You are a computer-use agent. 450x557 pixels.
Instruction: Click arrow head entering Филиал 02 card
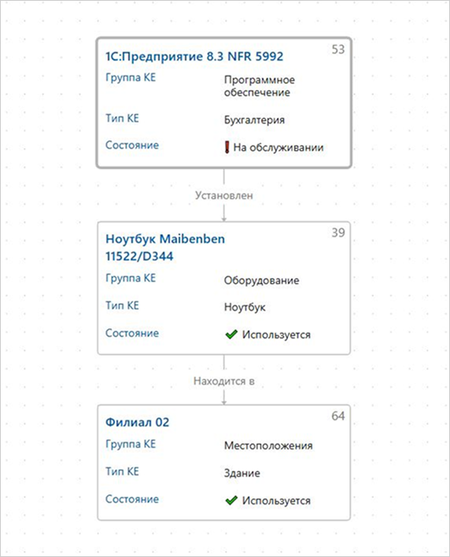[x=223, y=402]
